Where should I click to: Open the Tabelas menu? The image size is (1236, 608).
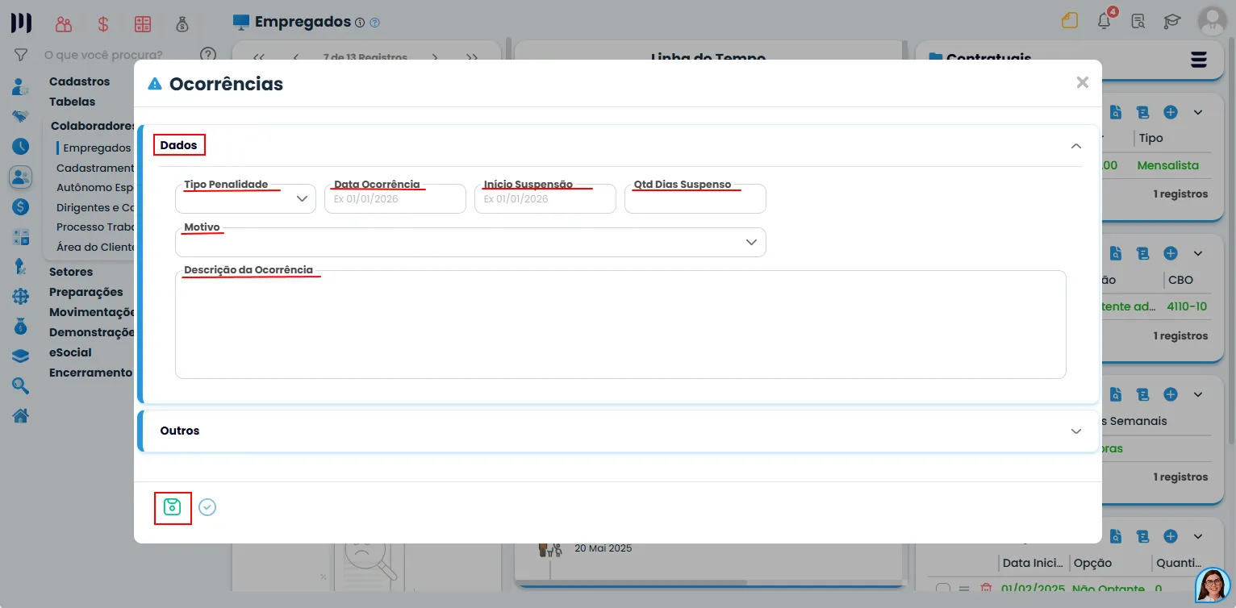pos(72,102)
